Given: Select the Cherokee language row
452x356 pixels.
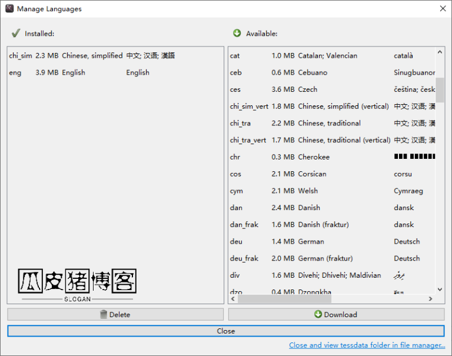Looking at the screenshot, I should (314, 157).
